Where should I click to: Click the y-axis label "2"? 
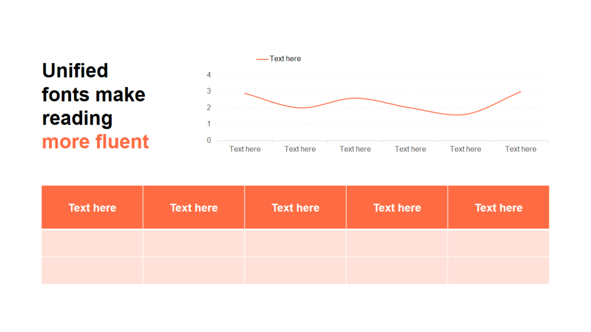pyautogui.click(x=209, y=107)
